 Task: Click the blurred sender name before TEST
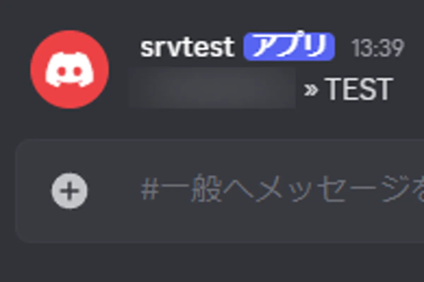coord(212,88)
